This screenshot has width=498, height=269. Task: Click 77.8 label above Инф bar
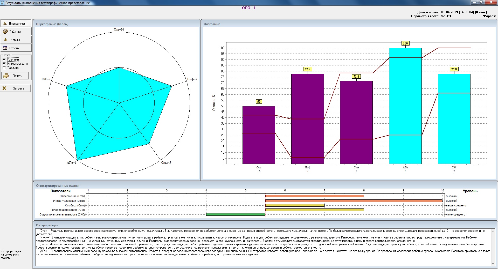click(307, 69)
